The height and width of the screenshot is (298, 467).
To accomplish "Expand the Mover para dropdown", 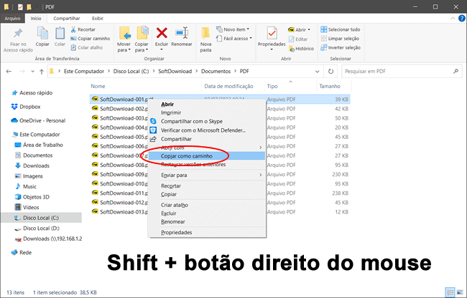I will coord(124,50).
